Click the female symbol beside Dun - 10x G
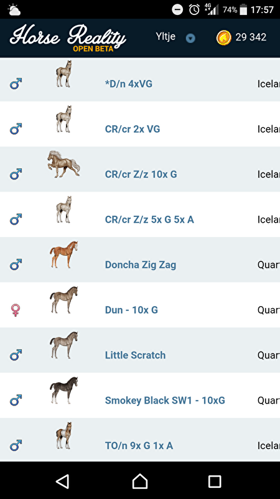 click(16, 310)
